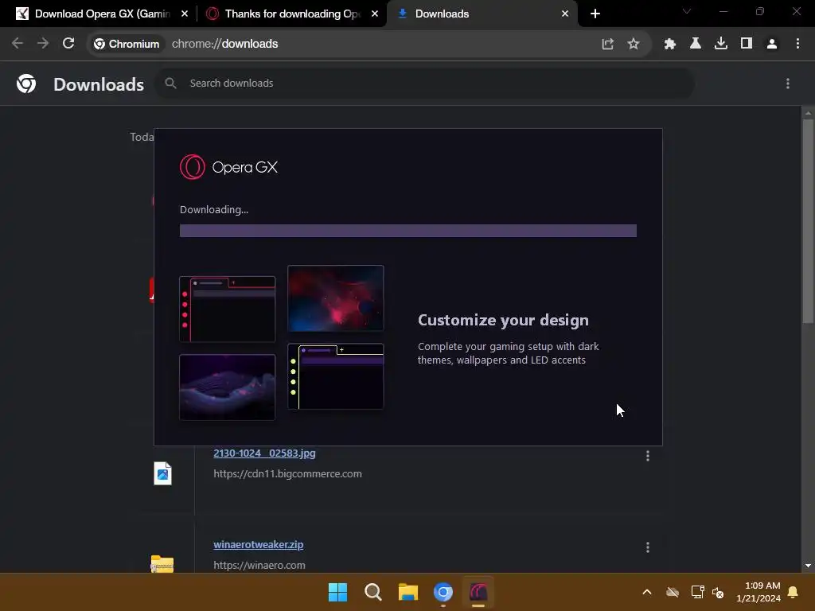Open the Extensions puzzle icon
Screen dimensions: 815x611
pos(669,45)
